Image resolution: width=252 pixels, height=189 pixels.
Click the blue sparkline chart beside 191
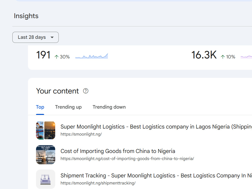click(92, 56)
